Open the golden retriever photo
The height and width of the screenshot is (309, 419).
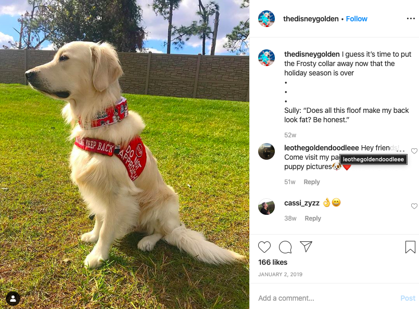(124, 154)
